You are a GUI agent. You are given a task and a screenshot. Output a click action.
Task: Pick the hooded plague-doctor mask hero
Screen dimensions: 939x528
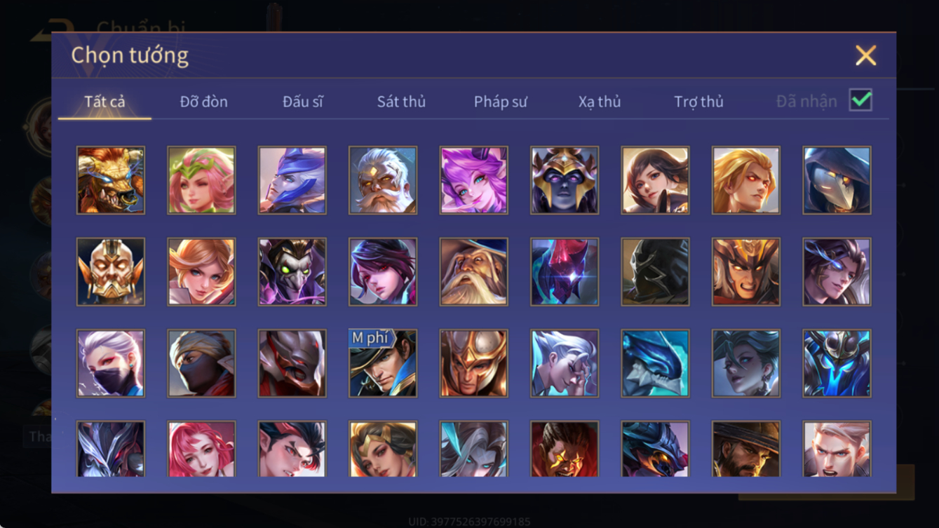click(x=837, y=180)
